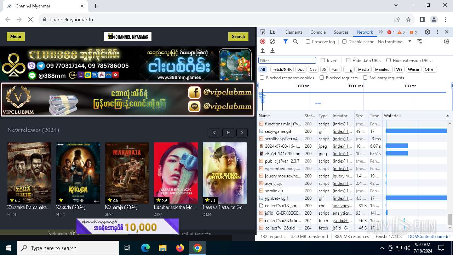
Task: Clear the network log icon
Action: point(273,41)
